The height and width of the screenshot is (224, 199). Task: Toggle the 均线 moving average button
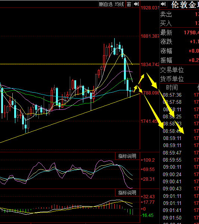click(x=119, y=4)
